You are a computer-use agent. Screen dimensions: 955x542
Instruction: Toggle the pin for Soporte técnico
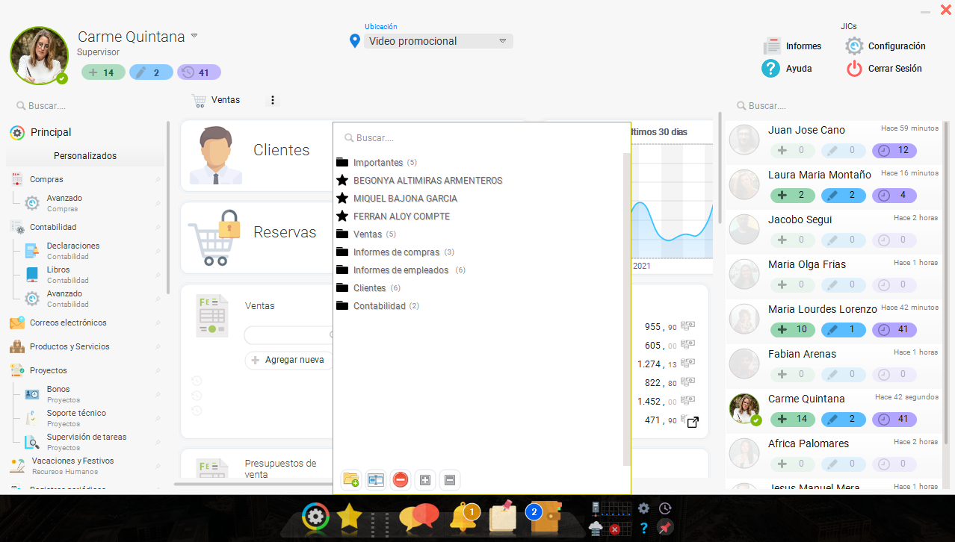click(x=158, y=419)
